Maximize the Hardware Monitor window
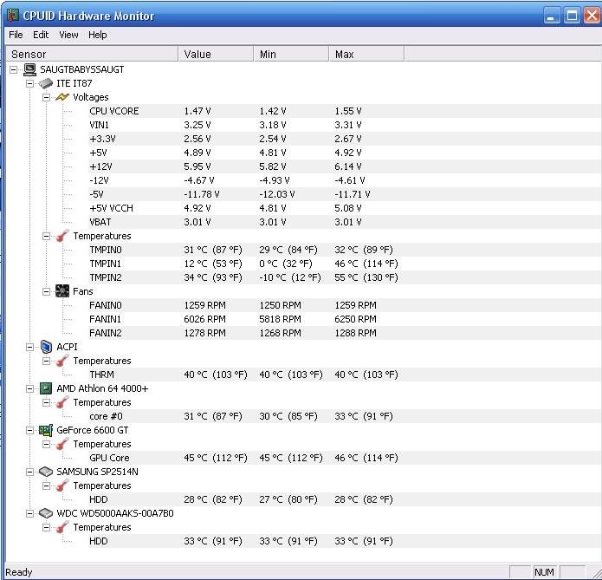Viewport: 602px width, 580px height. [x=572, y=16]
